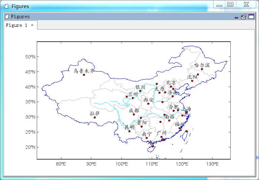
Task: Click the 合肥 city label
Action: 174,107
